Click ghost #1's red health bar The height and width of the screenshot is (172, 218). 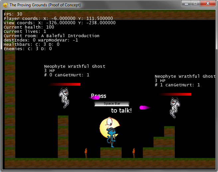(175, 94)
